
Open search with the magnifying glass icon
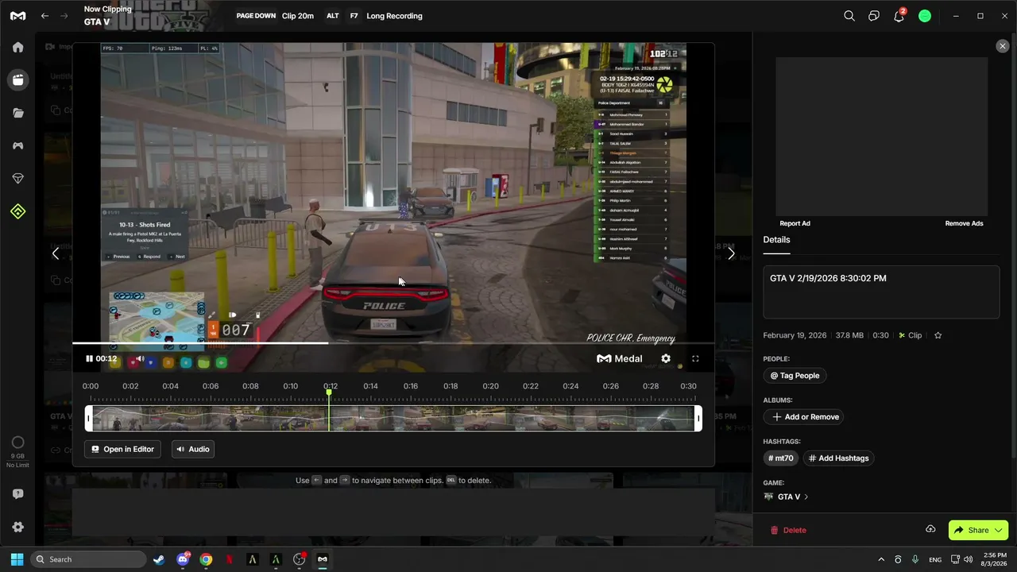point(849,16)
